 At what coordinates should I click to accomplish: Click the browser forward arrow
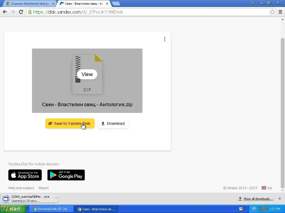coord(13,12)
